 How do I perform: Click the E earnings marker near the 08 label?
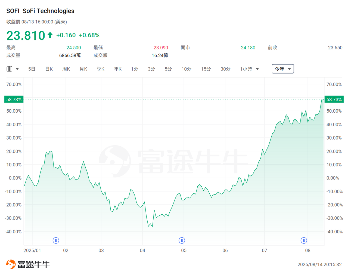[x=304, y=240]
